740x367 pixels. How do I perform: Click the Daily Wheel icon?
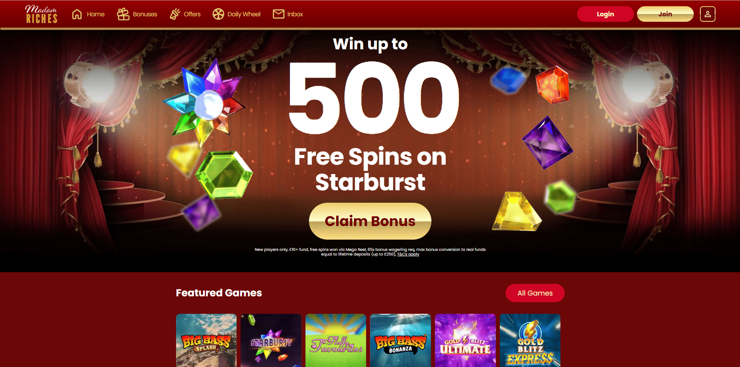pos(218,14)
